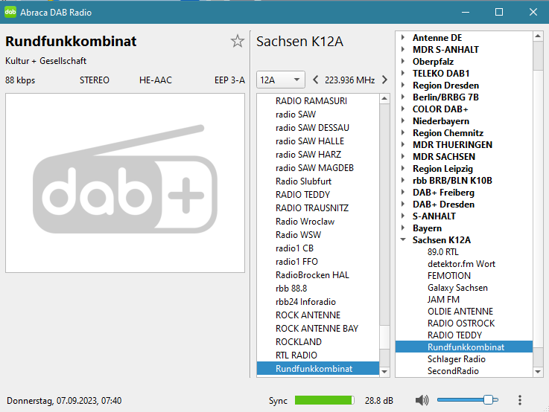The width and height of the screenshot is (549, 412).
Task: Expand the MDR SACHSEN ensemble
Action: (403, 157)
